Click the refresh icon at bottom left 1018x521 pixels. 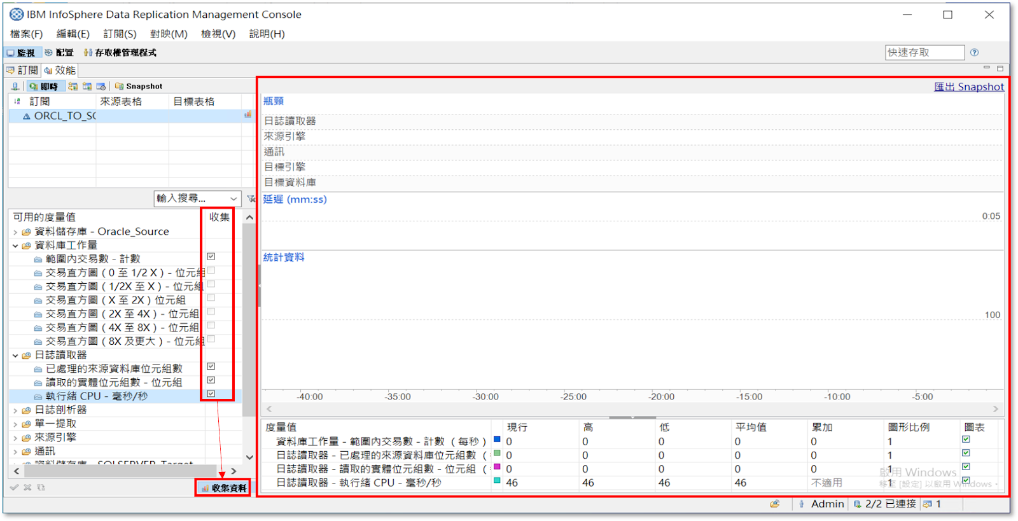pyautogui.click(x=41, y=487)
